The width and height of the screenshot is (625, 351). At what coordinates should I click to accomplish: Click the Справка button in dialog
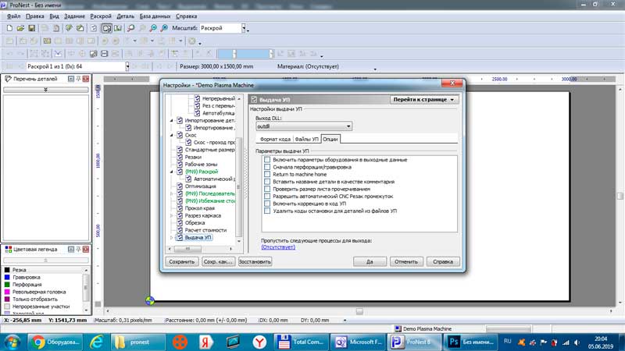pyautogui.click(x=443, y=261)
